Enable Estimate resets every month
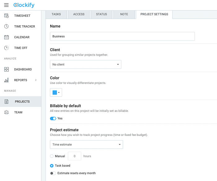Viewport: 217px width, 181px height. click(x=53, y=173)
